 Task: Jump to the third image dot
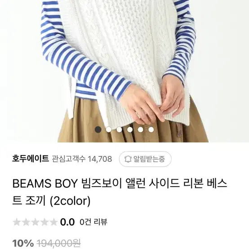click(x=119, y=129)
